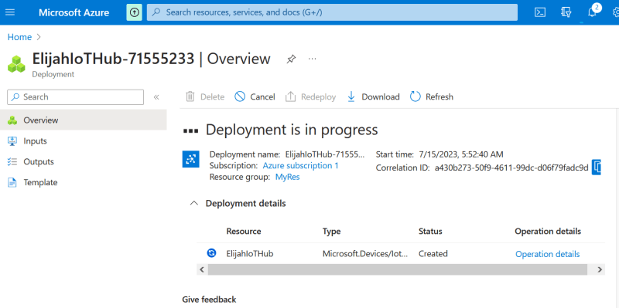Select Overview in the side menu

click(x=84, y=120)
